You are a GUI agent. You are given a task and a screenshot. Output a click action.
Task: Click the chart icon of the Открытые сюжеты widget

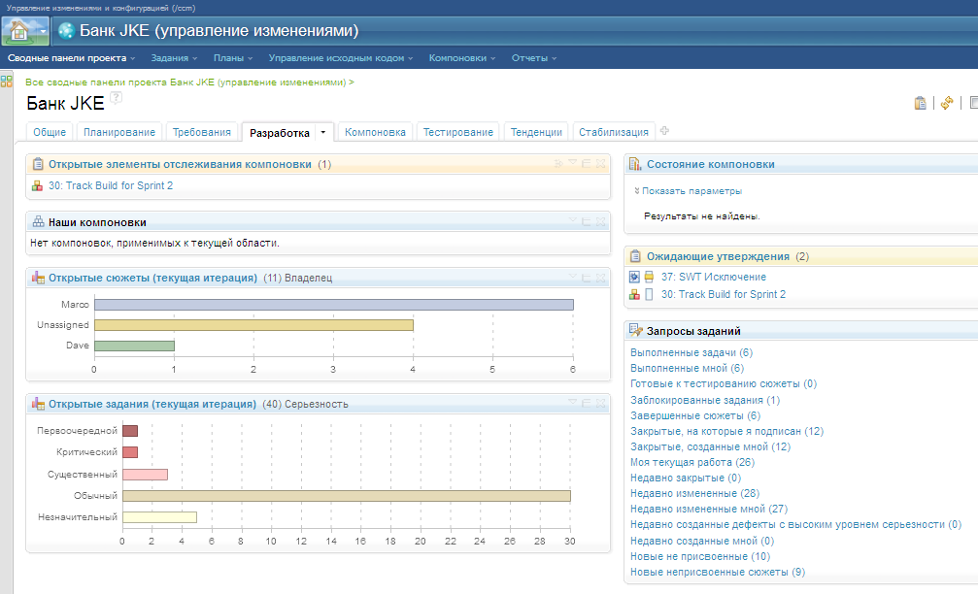point(38,278)
